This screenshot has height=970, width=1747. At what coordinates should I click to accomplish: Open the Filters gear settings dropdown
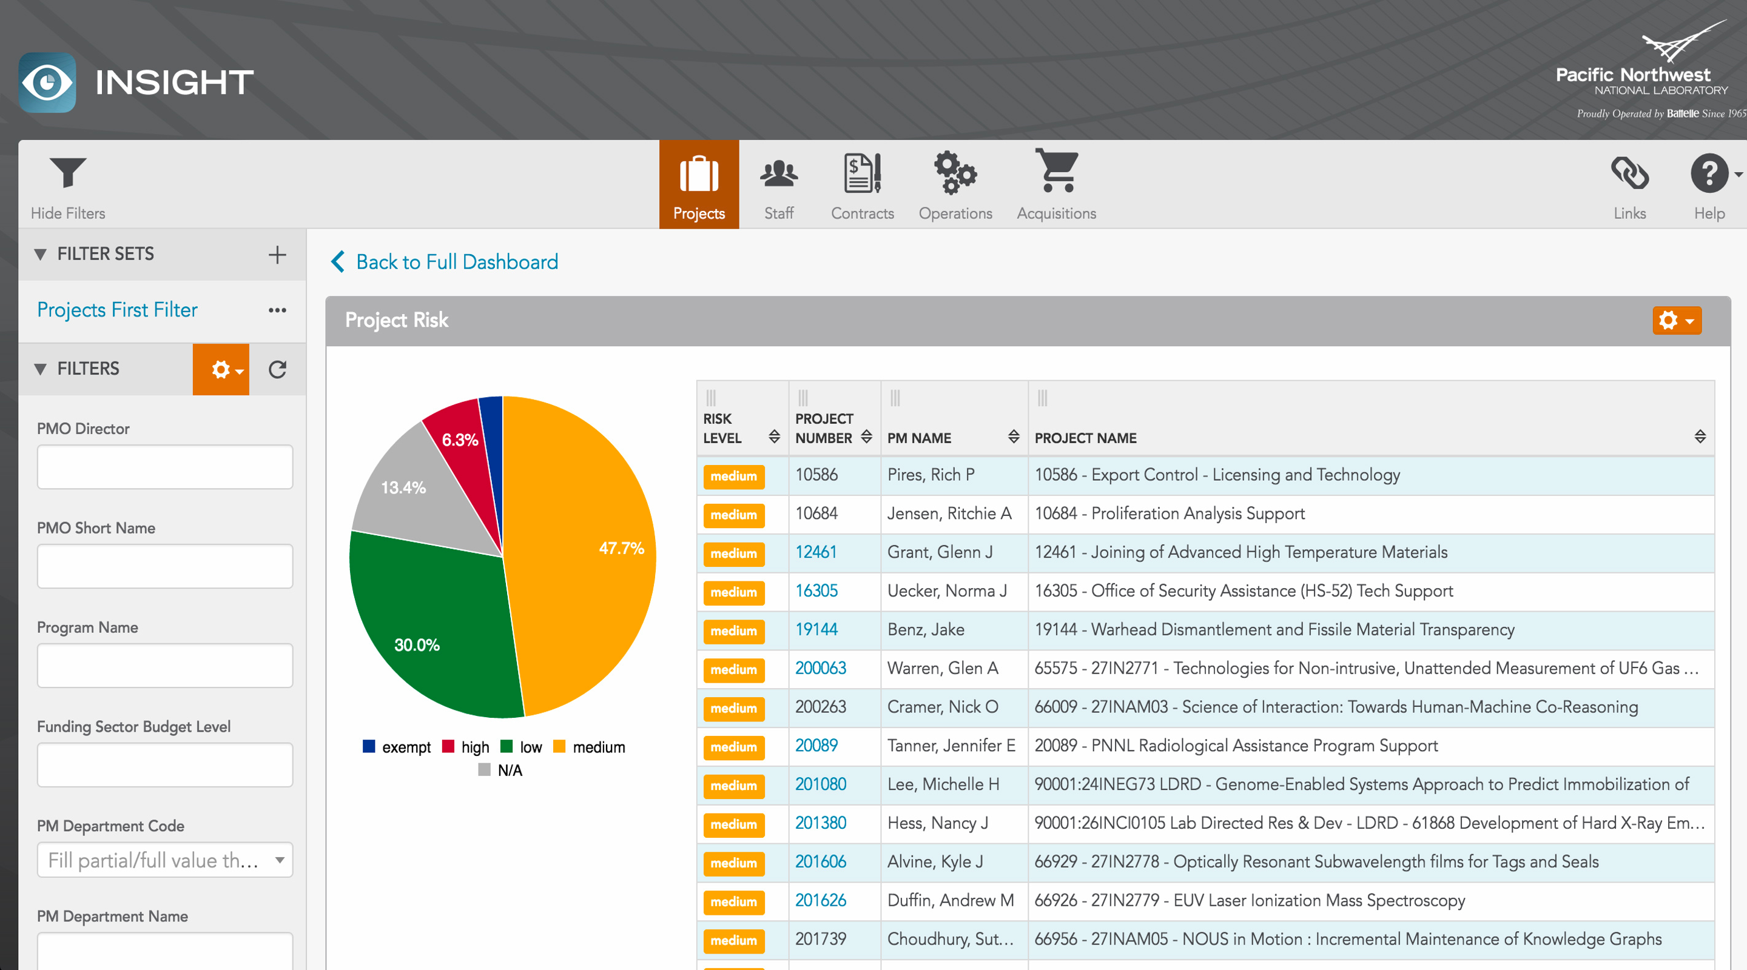pyautogui.click(x=221, y=369)
